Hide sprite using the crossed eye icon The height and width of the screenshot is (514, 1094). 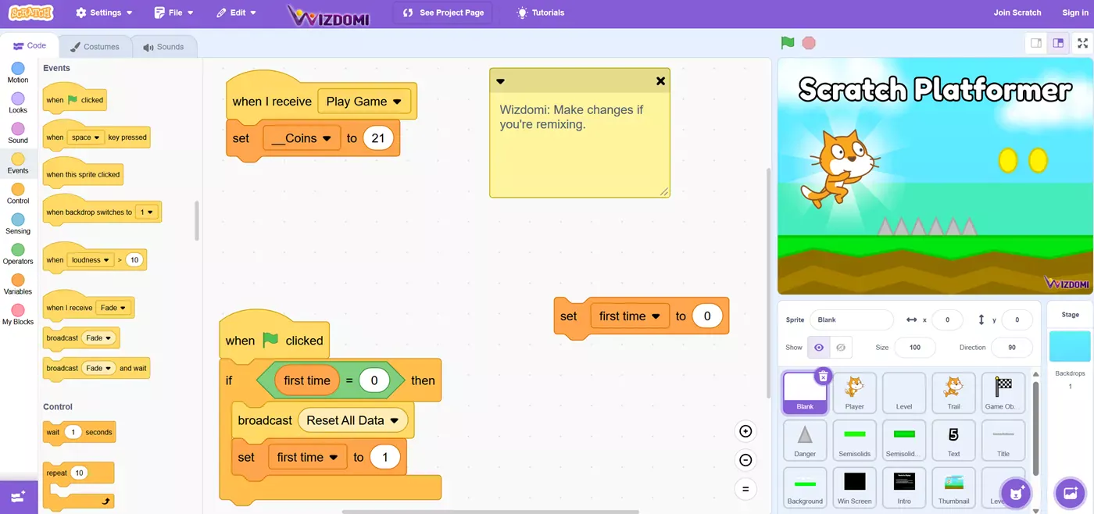841,347
